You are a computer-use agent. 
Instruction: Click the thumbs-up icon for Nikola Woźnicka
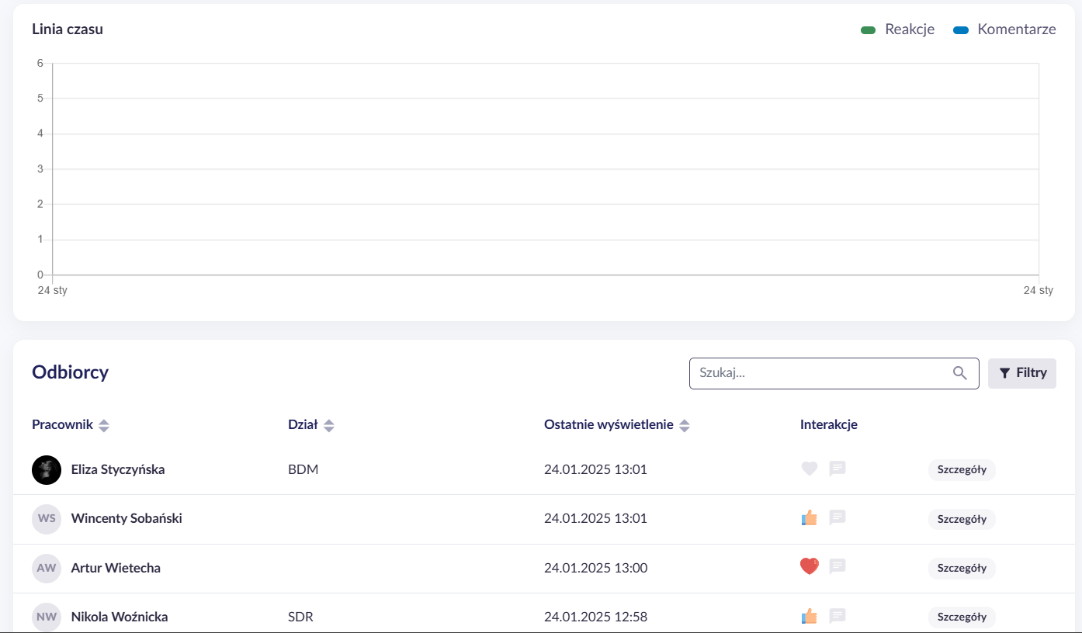tap(810, 617)
